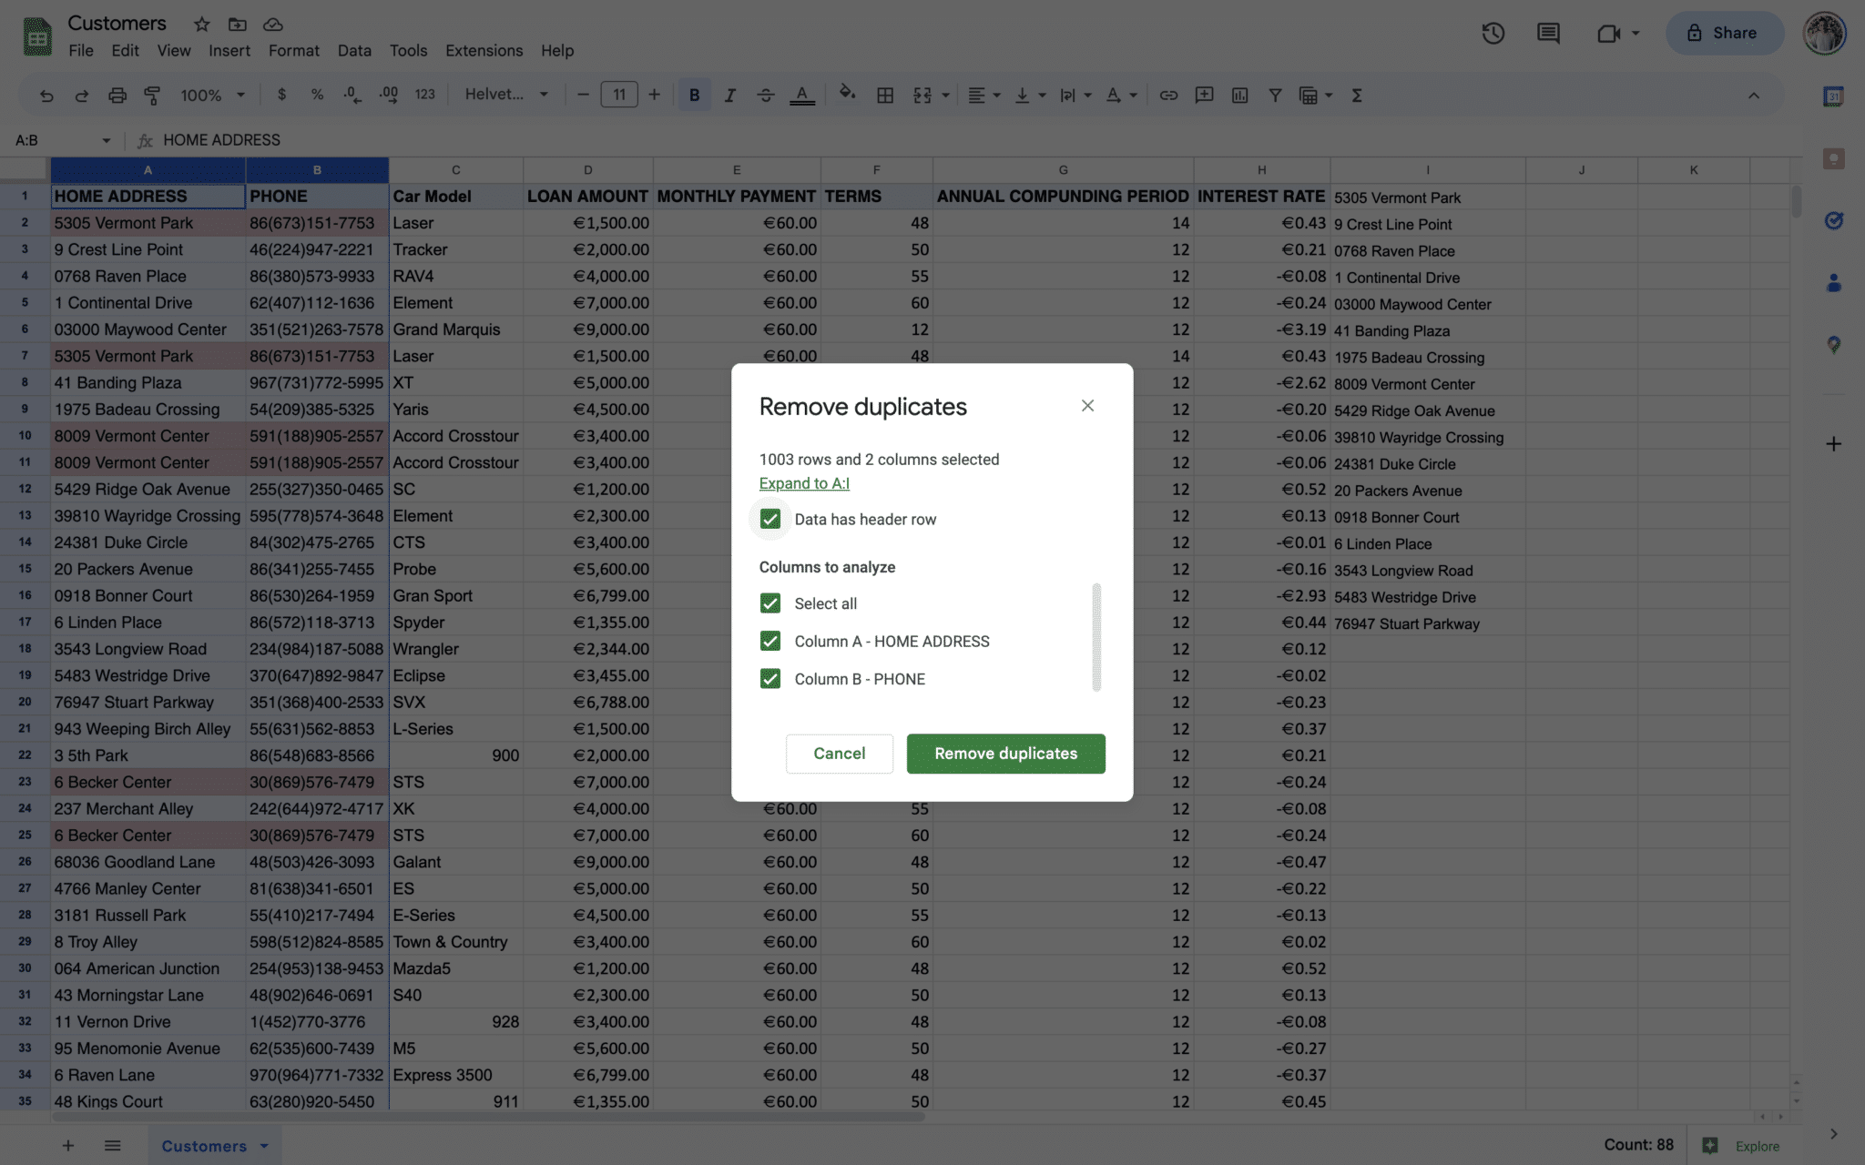Click the font size input field

coord(619,95)
